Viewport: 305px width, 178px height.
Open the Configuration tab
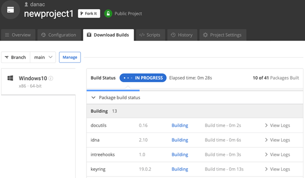pos(59,35)
